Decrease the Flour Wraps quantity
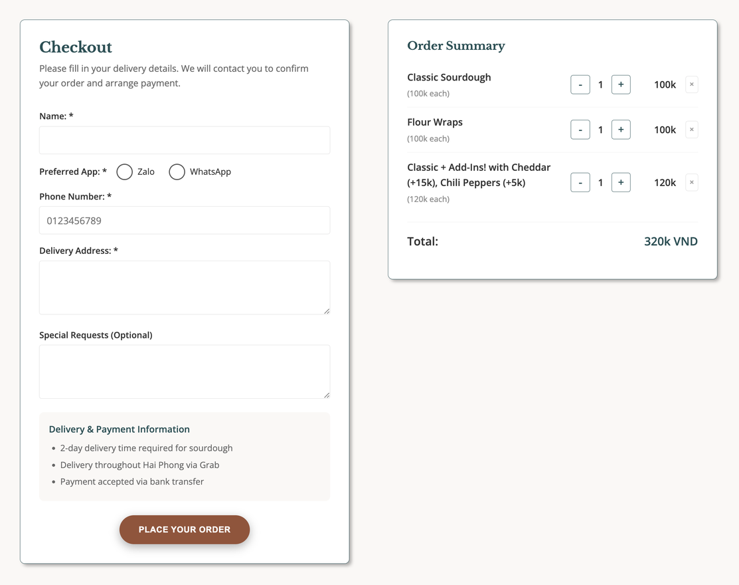The image size is (739, 585). pos(580,130)
